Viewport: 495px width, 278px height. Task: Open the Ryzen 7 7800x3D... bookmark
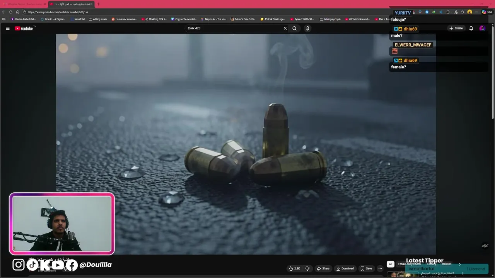coord(302,19)
